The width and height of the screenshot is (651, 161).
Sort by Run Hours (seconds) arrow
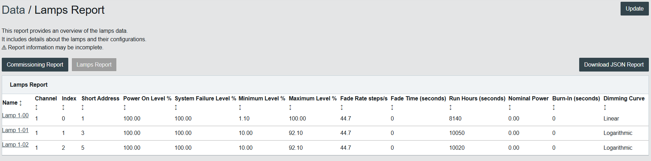click(x=450, y=107)
